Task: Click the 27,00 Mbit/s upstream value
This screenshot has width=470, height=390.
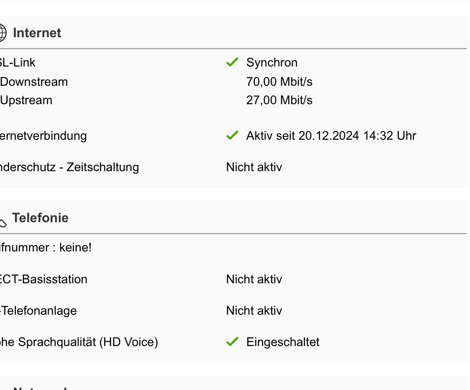Action: [279, 100]
